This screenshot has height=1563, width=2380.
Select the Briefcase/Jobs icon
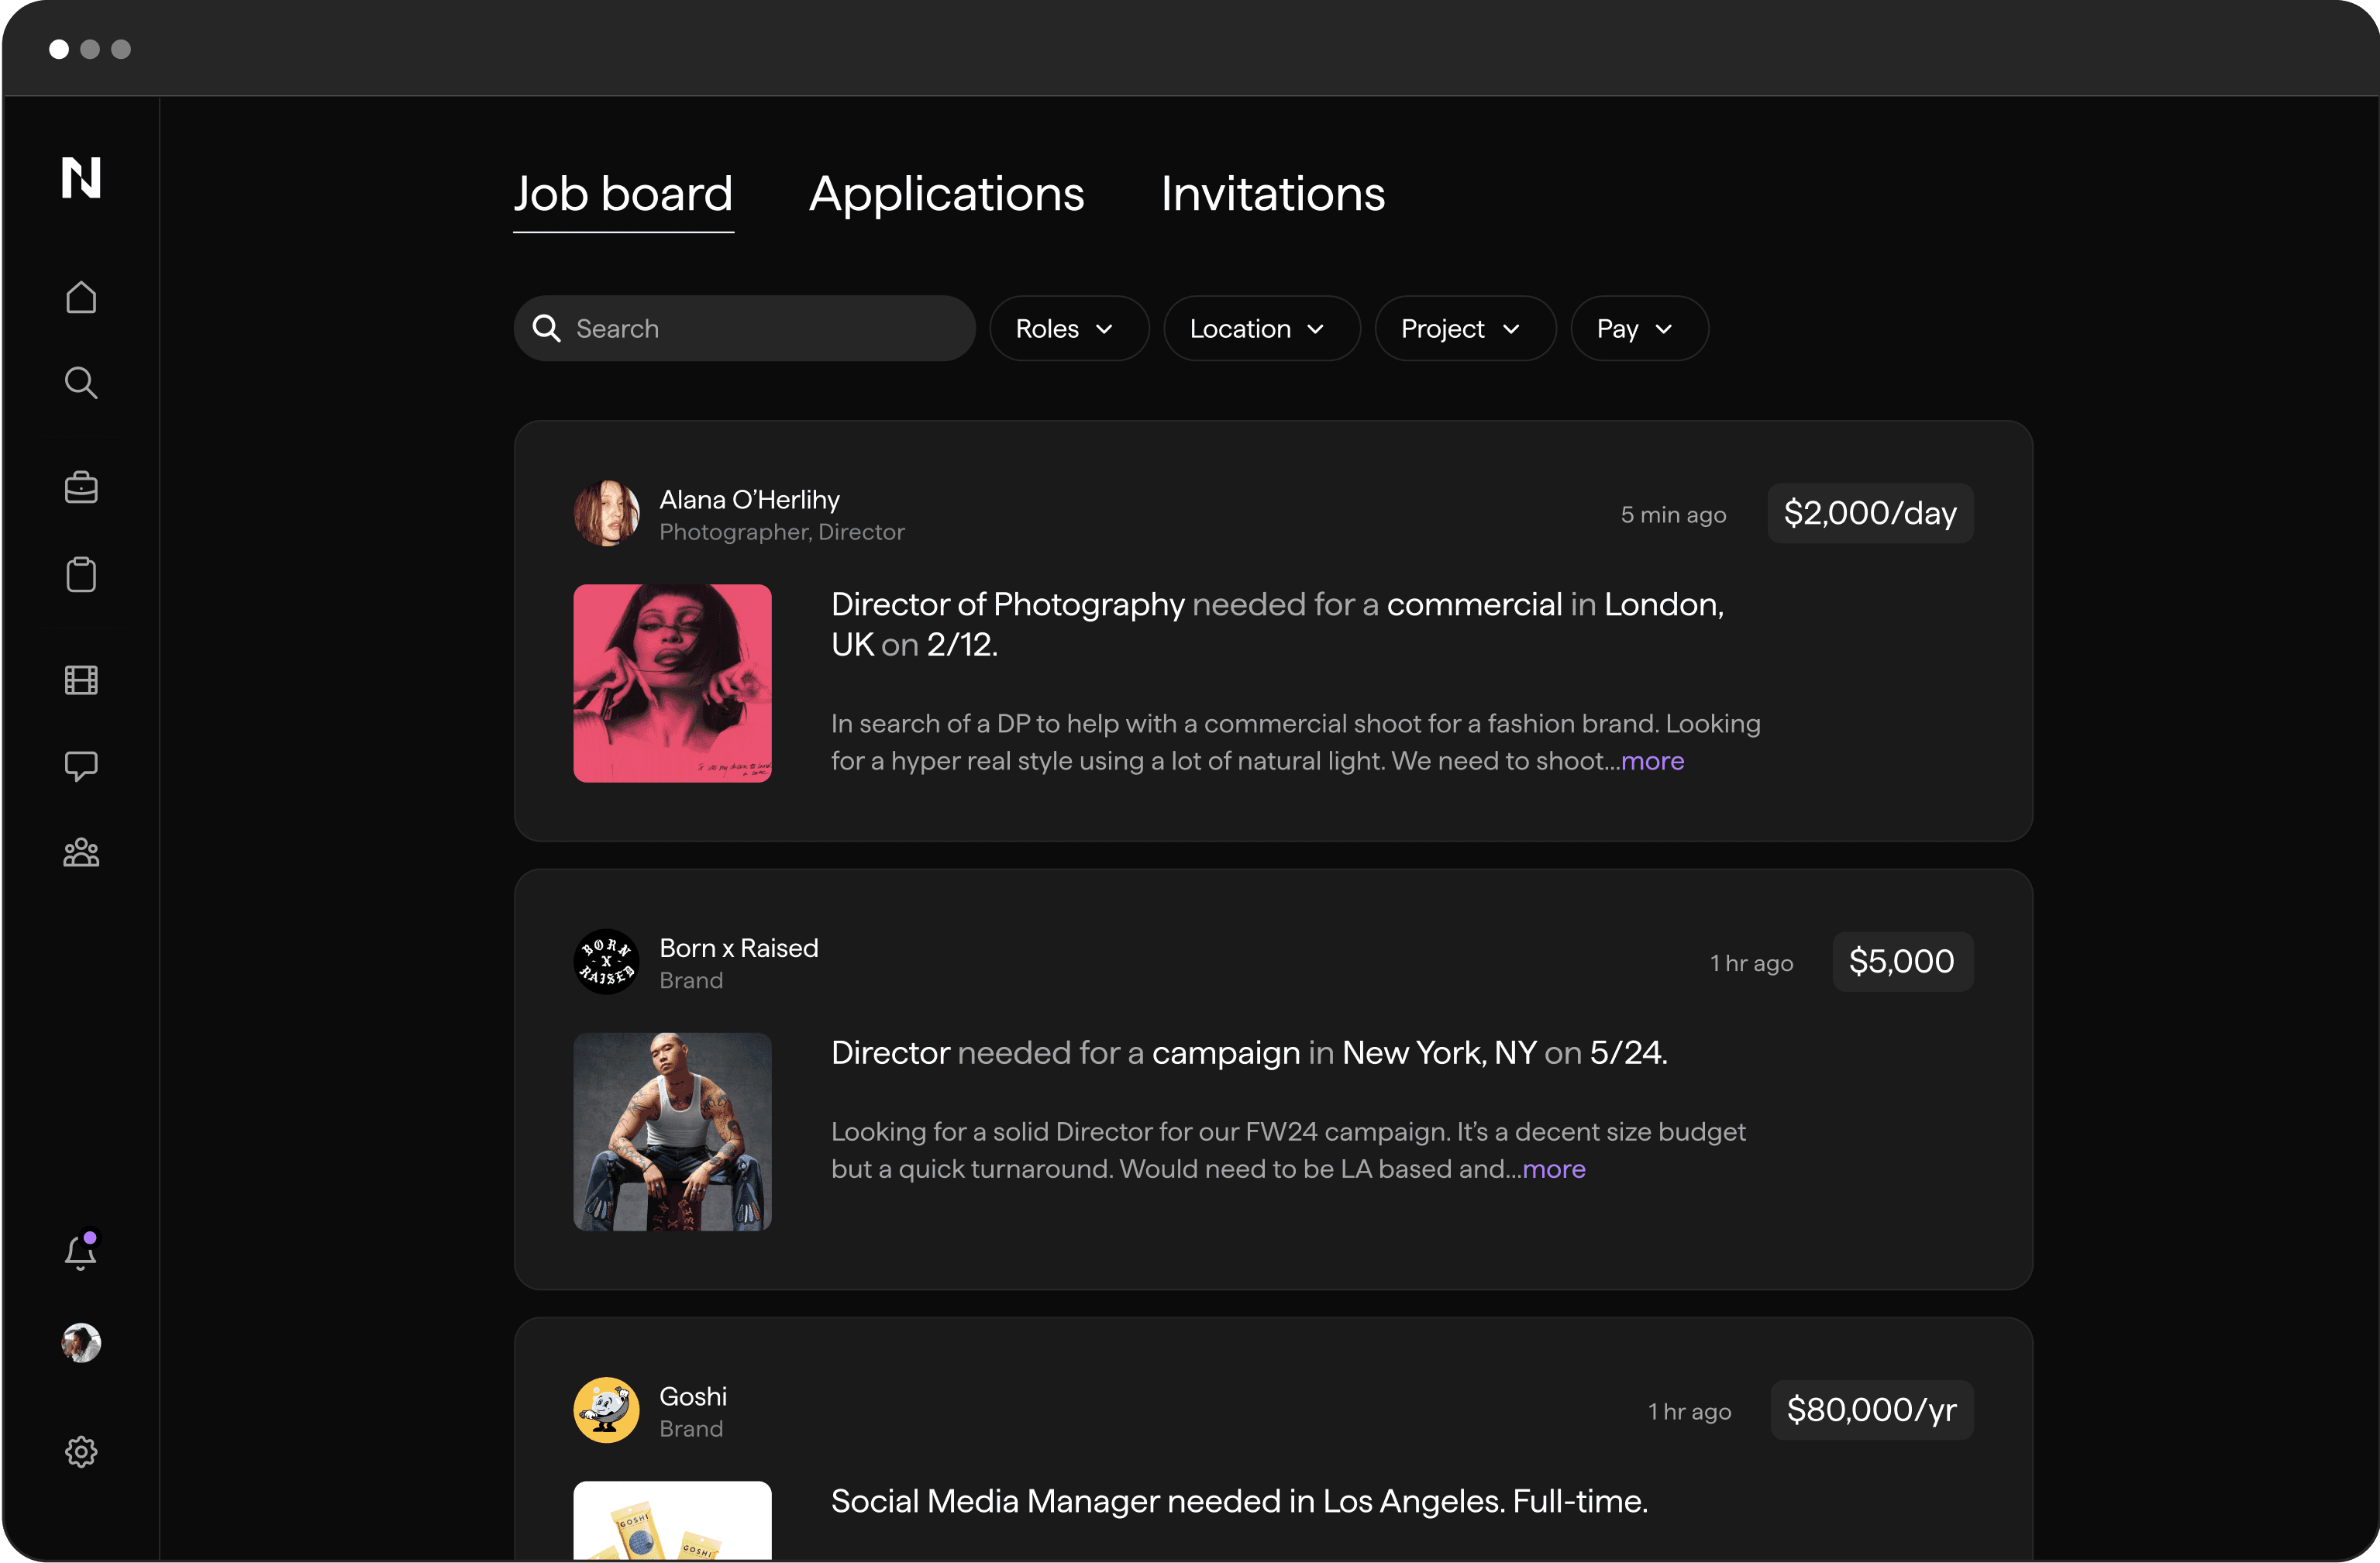pos(82,487)
